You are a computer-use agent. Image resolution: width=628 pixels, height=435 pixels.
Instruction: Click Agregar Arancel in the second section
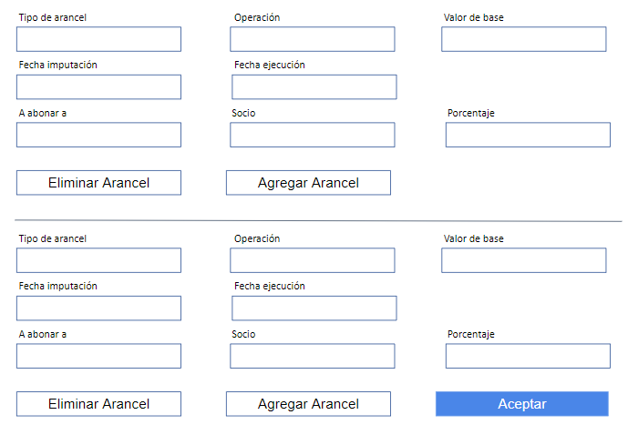308,404
